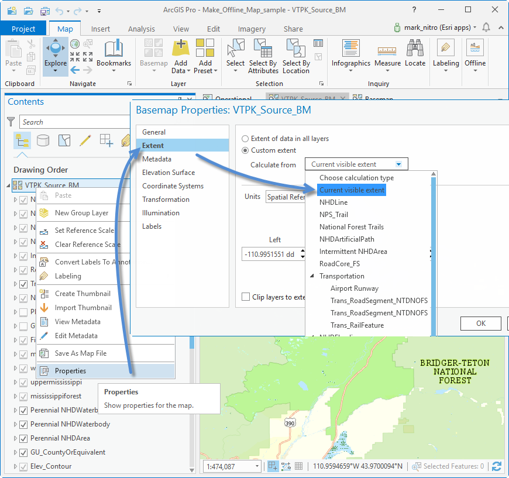Click the Undo arrow in the title bar

(59, 11)
